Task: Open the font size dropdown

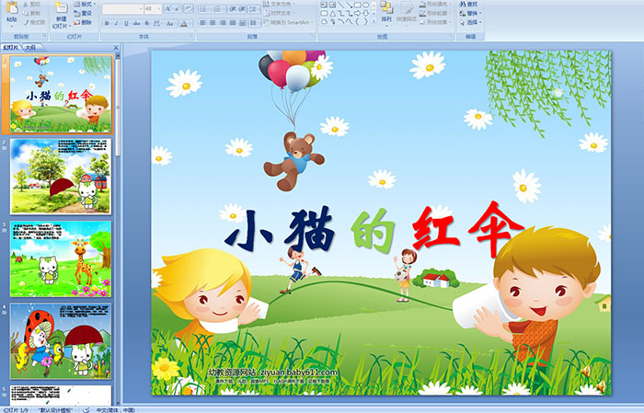Action: tap(160, 8)
